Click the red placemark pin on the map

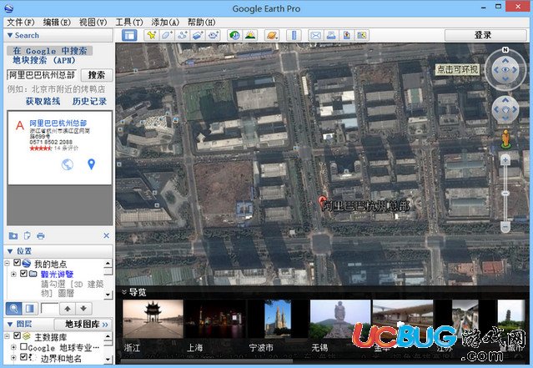(322, 200)
